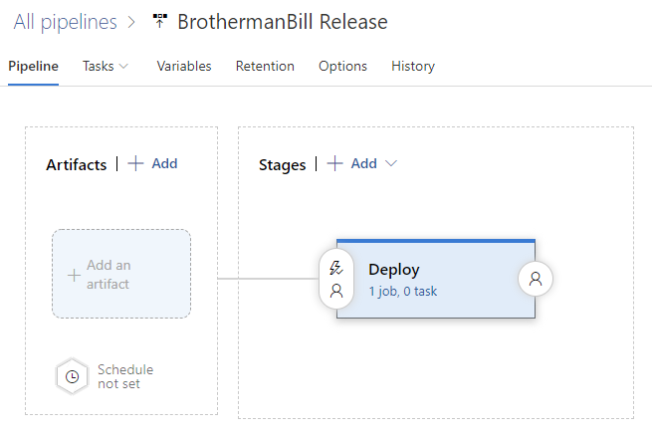Screen dimensions: 652x434
Task: Click the breadcrumb chevron separator
Action: coord(131,22)
